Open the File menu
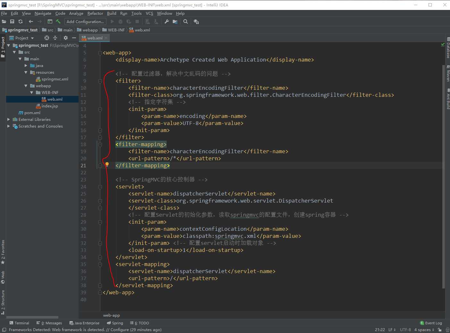This screenshot has width=450, height=333. (x=4, y=13)
